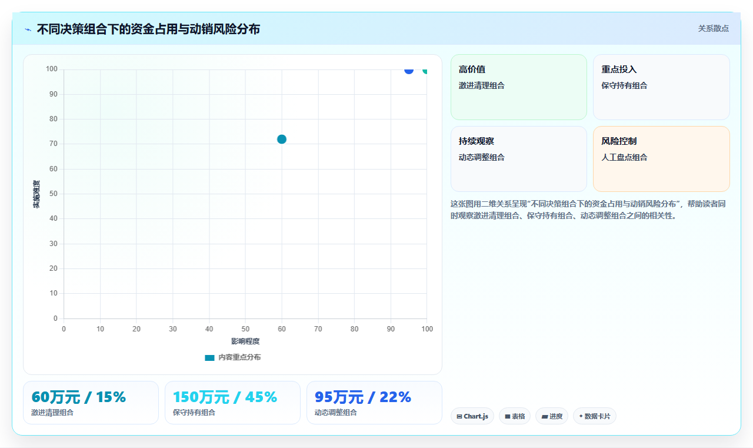The width and height of the screenshot is (753, 448).
Task: Click the 实施难度 y-axis label
Action: point(36,194)
